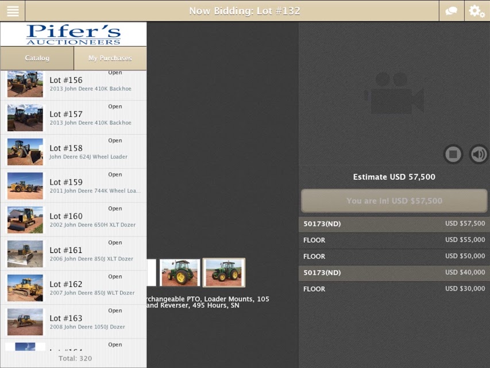The image size is (490, 368).
Task: Open the settings gears icon
Action: tap(477, 11)
